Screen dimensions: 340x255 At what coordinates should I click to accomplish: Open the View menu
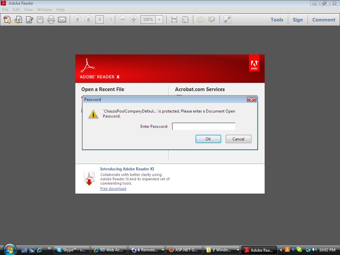click(29, 10)
